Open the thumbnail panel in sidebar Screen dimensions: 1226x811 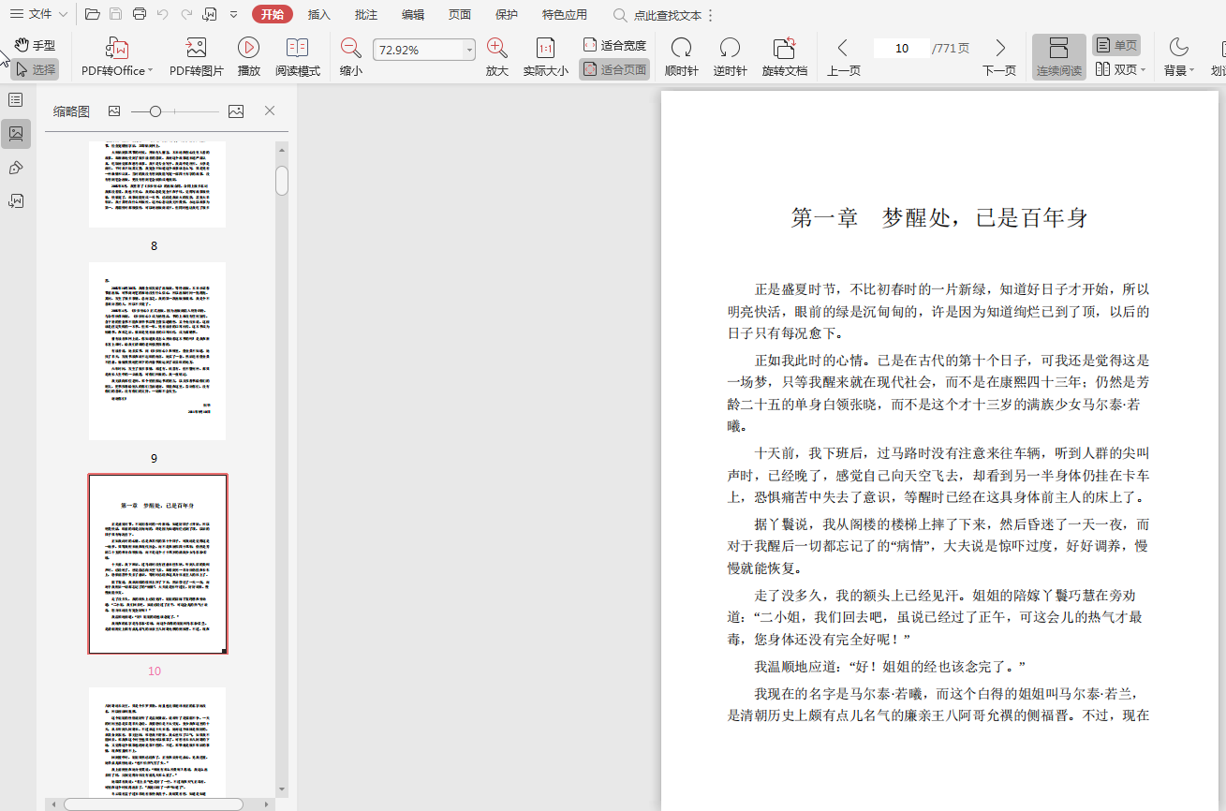coord(16,134)
